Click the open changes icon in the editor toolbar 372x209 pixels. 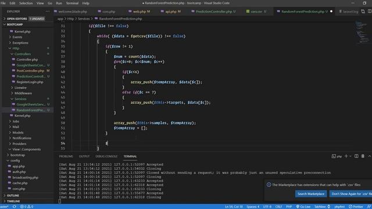click(363, 12)
